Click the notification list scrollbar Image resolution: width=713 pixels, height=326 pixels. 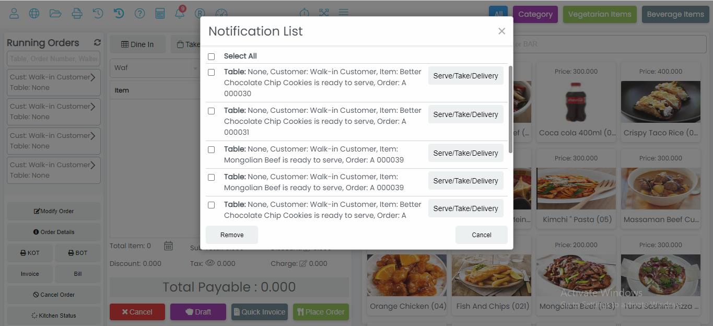pyautogui.click(x=510, y=109)
